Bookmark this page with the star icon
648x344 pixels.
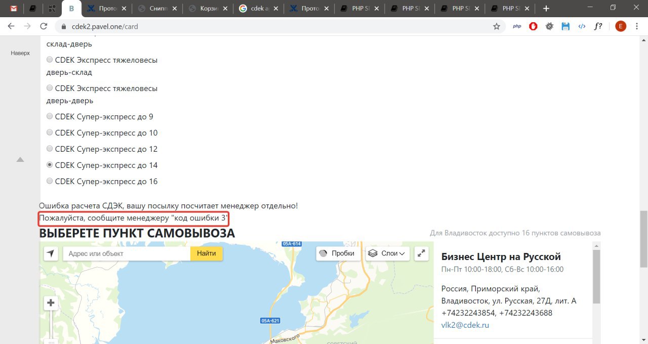tap(497, 26)
